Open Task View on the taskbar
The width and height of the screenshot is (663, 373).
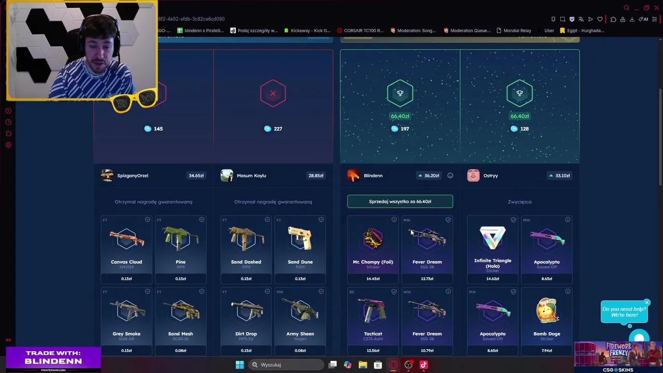click(x=333, y=365)
